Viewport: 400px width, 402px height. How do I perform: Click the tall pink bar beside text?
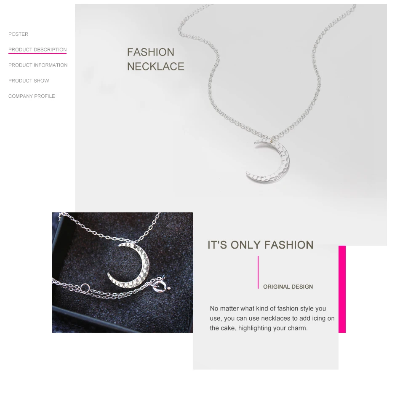point(342,289)
